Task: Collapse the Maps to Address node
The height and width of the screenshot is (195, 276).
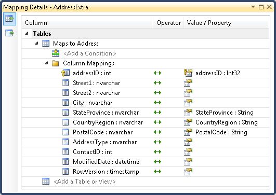Action: coord(36,43)
